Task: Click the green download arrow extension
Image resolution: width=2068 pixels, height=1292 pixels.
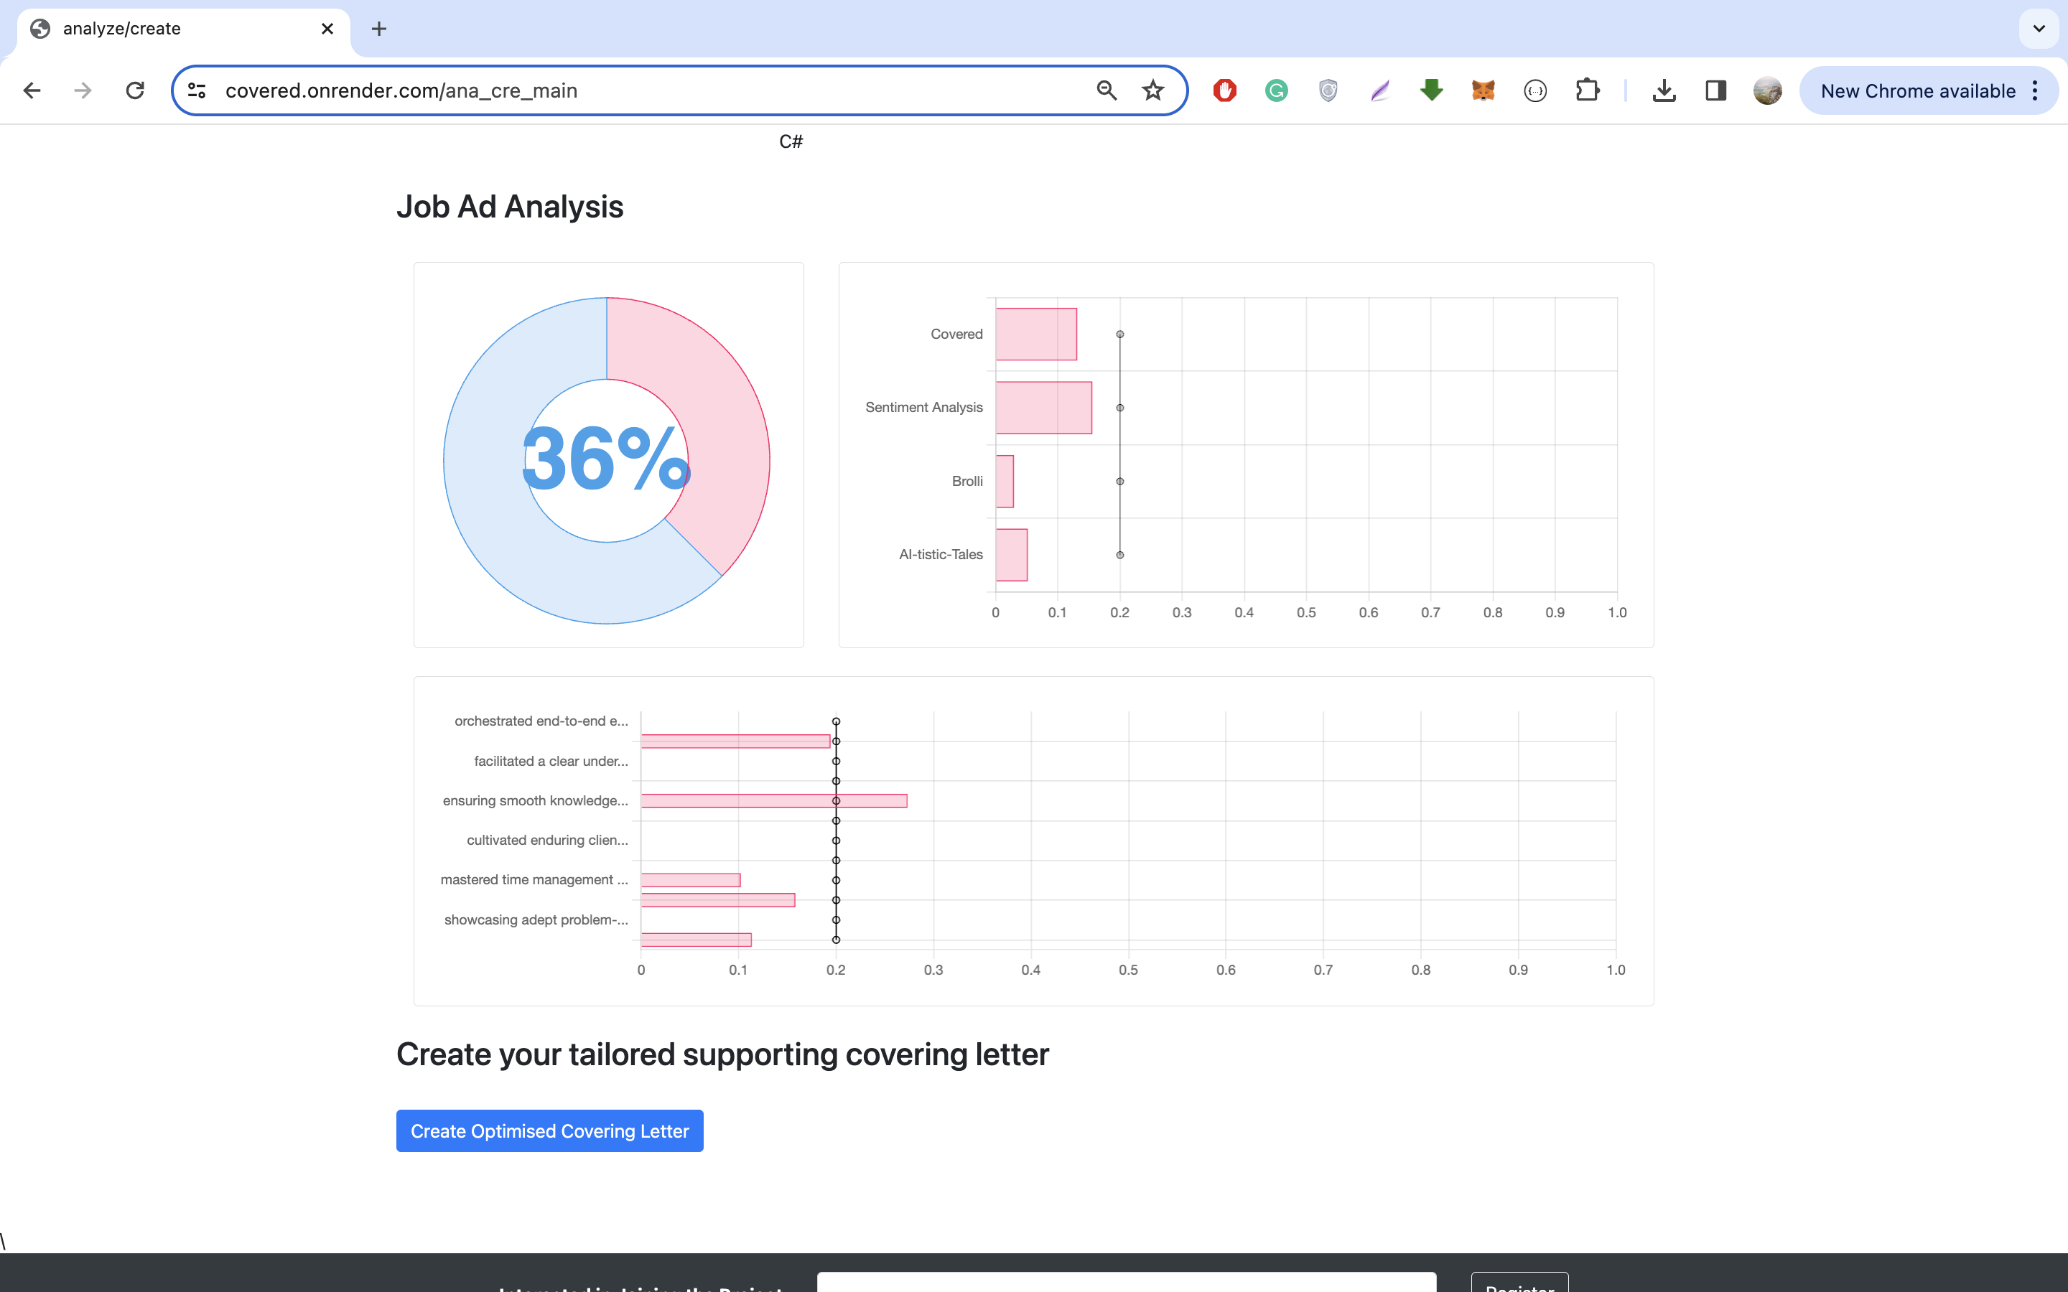Action: [1431, 90]
